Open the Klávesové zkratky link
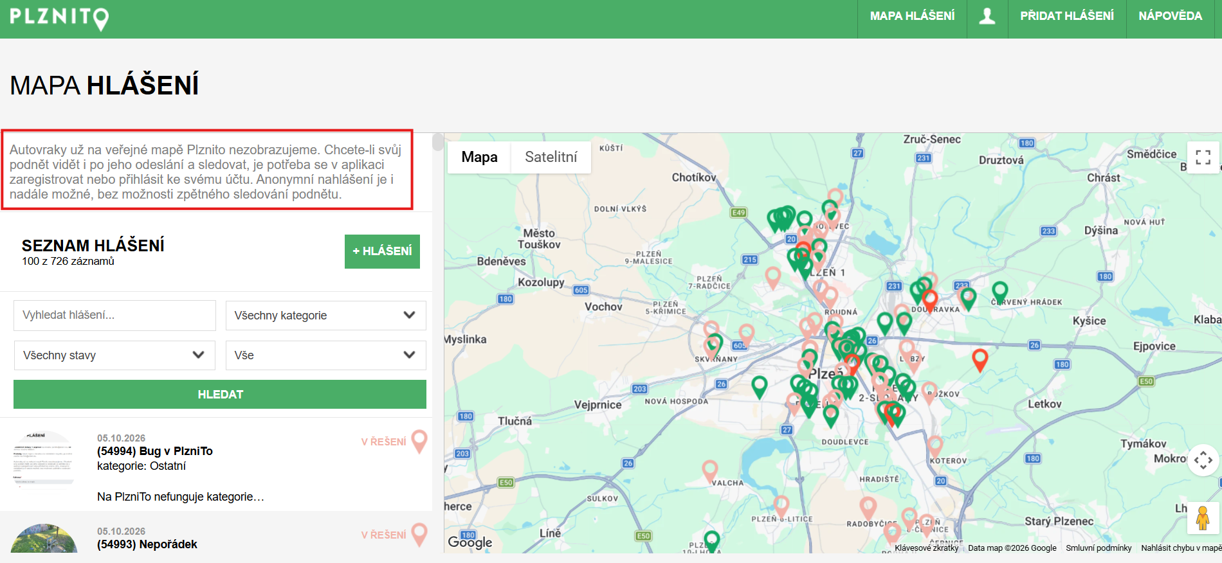Screen dimensions: 1222x563 [x=926, y=548]
